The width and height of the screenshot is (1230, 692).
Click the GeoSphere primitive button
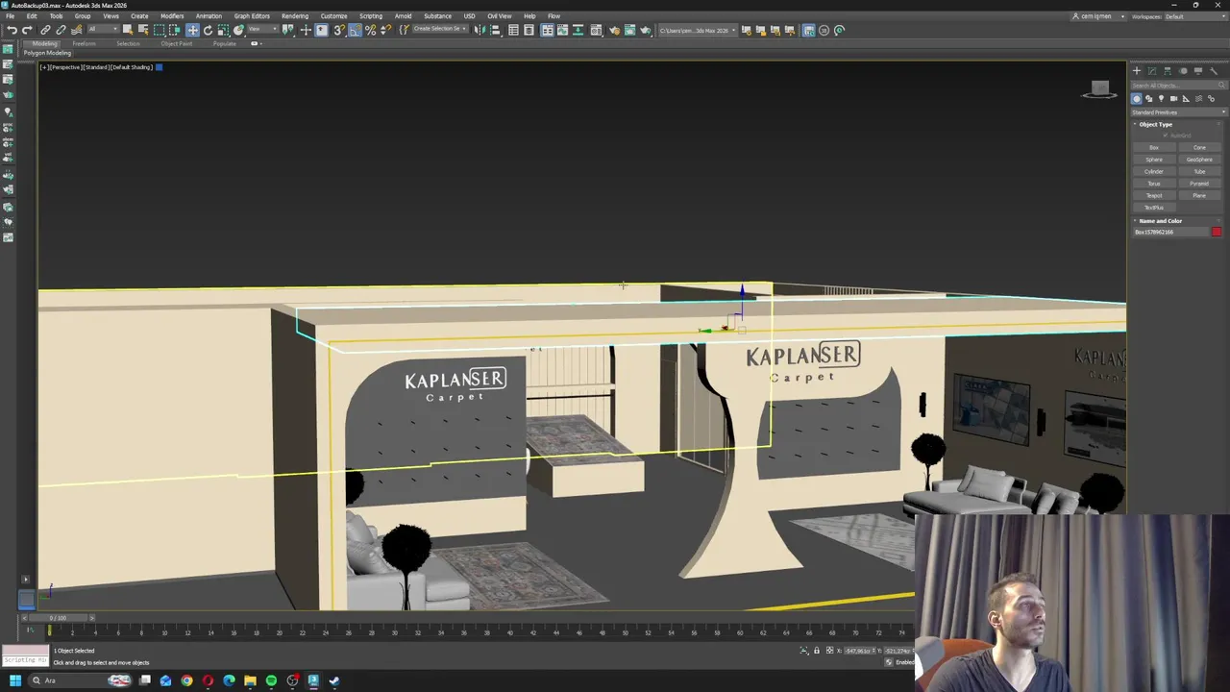tap(1199, 160)
